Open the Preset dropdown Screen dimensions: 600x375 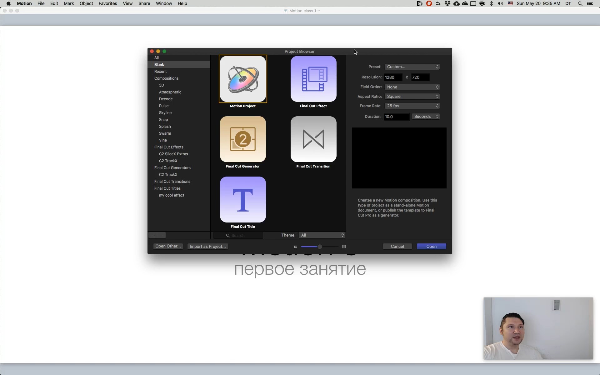pyautogui.click(x=412, y=67)
